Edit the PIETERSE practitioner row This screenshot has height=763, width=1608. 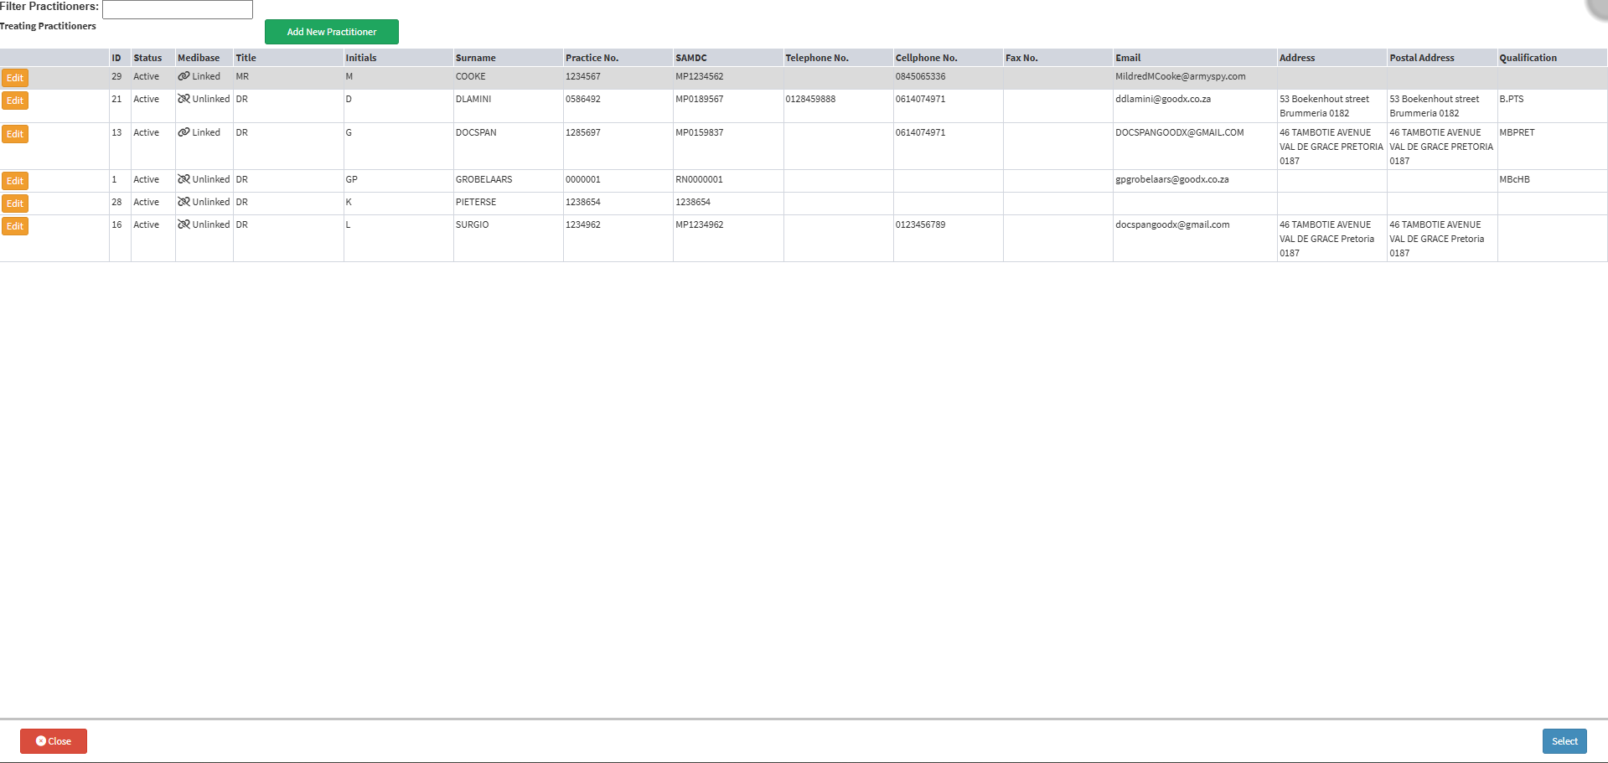(x=15, y=204)
